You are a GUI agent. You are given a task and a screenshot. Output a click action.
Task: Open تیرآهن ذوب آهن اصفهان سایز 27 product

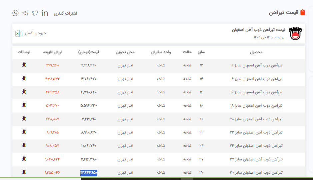click(256, 159)
